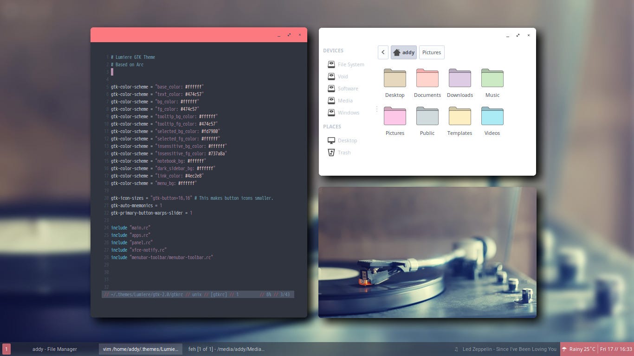Select the Void device in the sidebar
Screen dimensions: 634x356
[x=343, y=76]
